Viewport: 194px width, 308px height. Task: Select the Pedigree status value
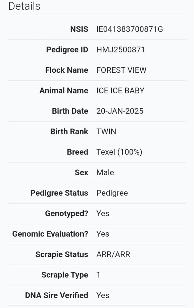tap(112, 193)
